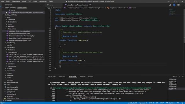Image resolution: width=185 pixels, height=104 pixels.
Task: Open the Help menu
Action: click(51, 1)
